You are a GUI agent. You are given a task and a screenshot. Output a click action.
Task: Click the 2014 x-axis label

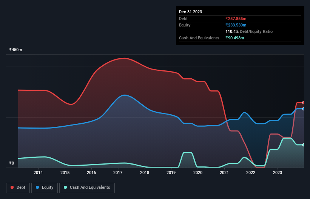[38, 173]
